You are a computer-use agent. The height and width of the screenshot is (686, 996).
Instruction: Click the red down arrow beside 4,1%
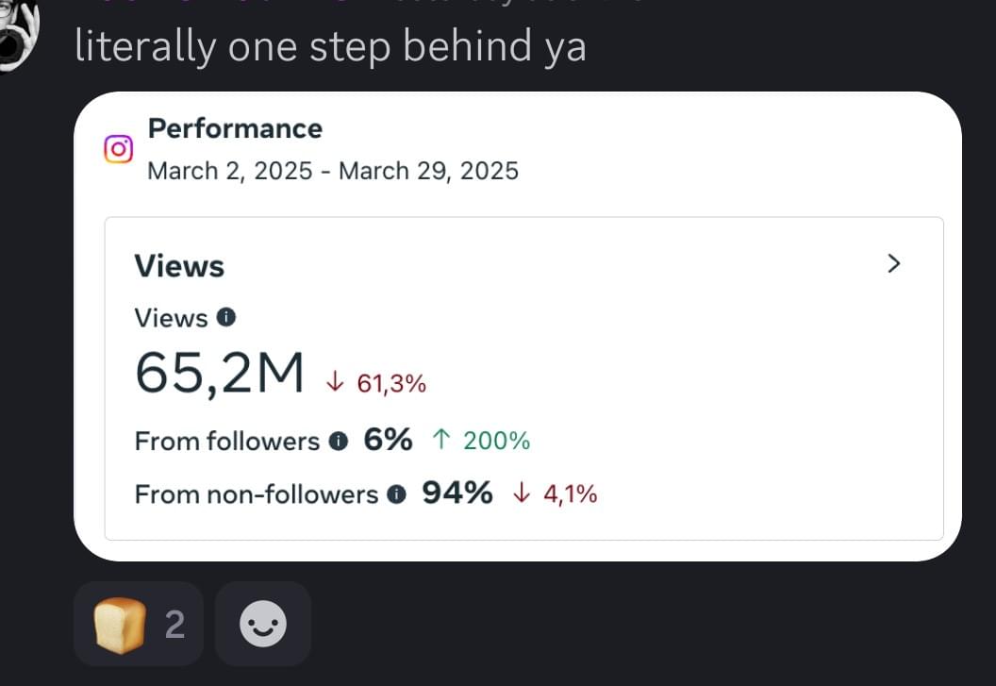(x=521, y=494)
